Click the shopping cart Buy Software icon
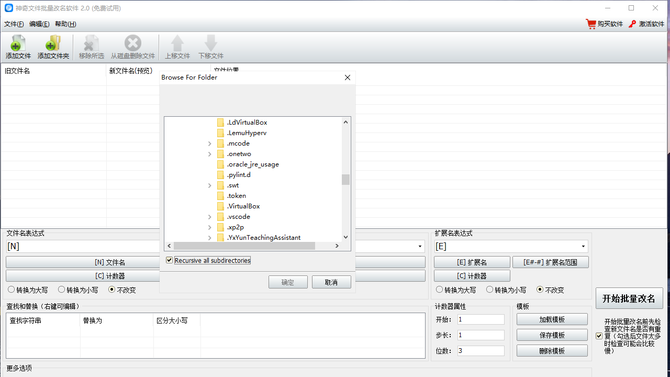 pyautogui.click(x=591, y=24)
